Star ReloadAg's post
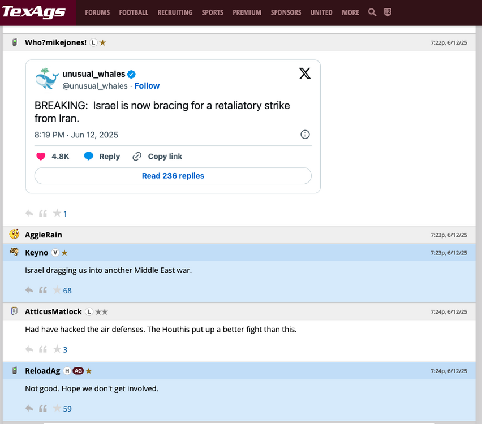 coord(57,409)
